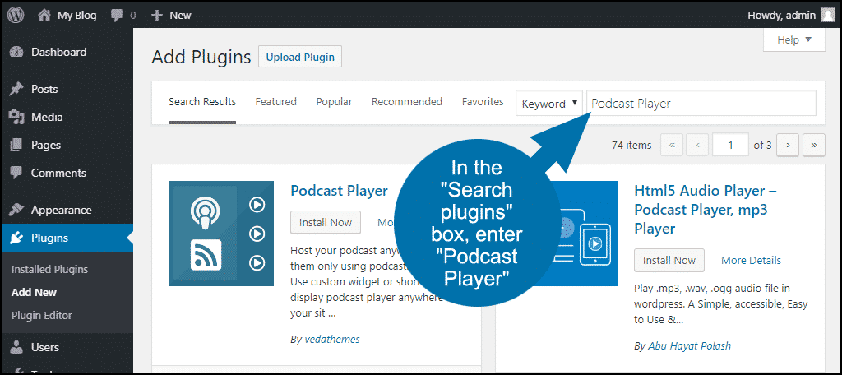Click the plus New icon in admin bar
Viewport: 842px width, 375px height.
click(156, 16)
